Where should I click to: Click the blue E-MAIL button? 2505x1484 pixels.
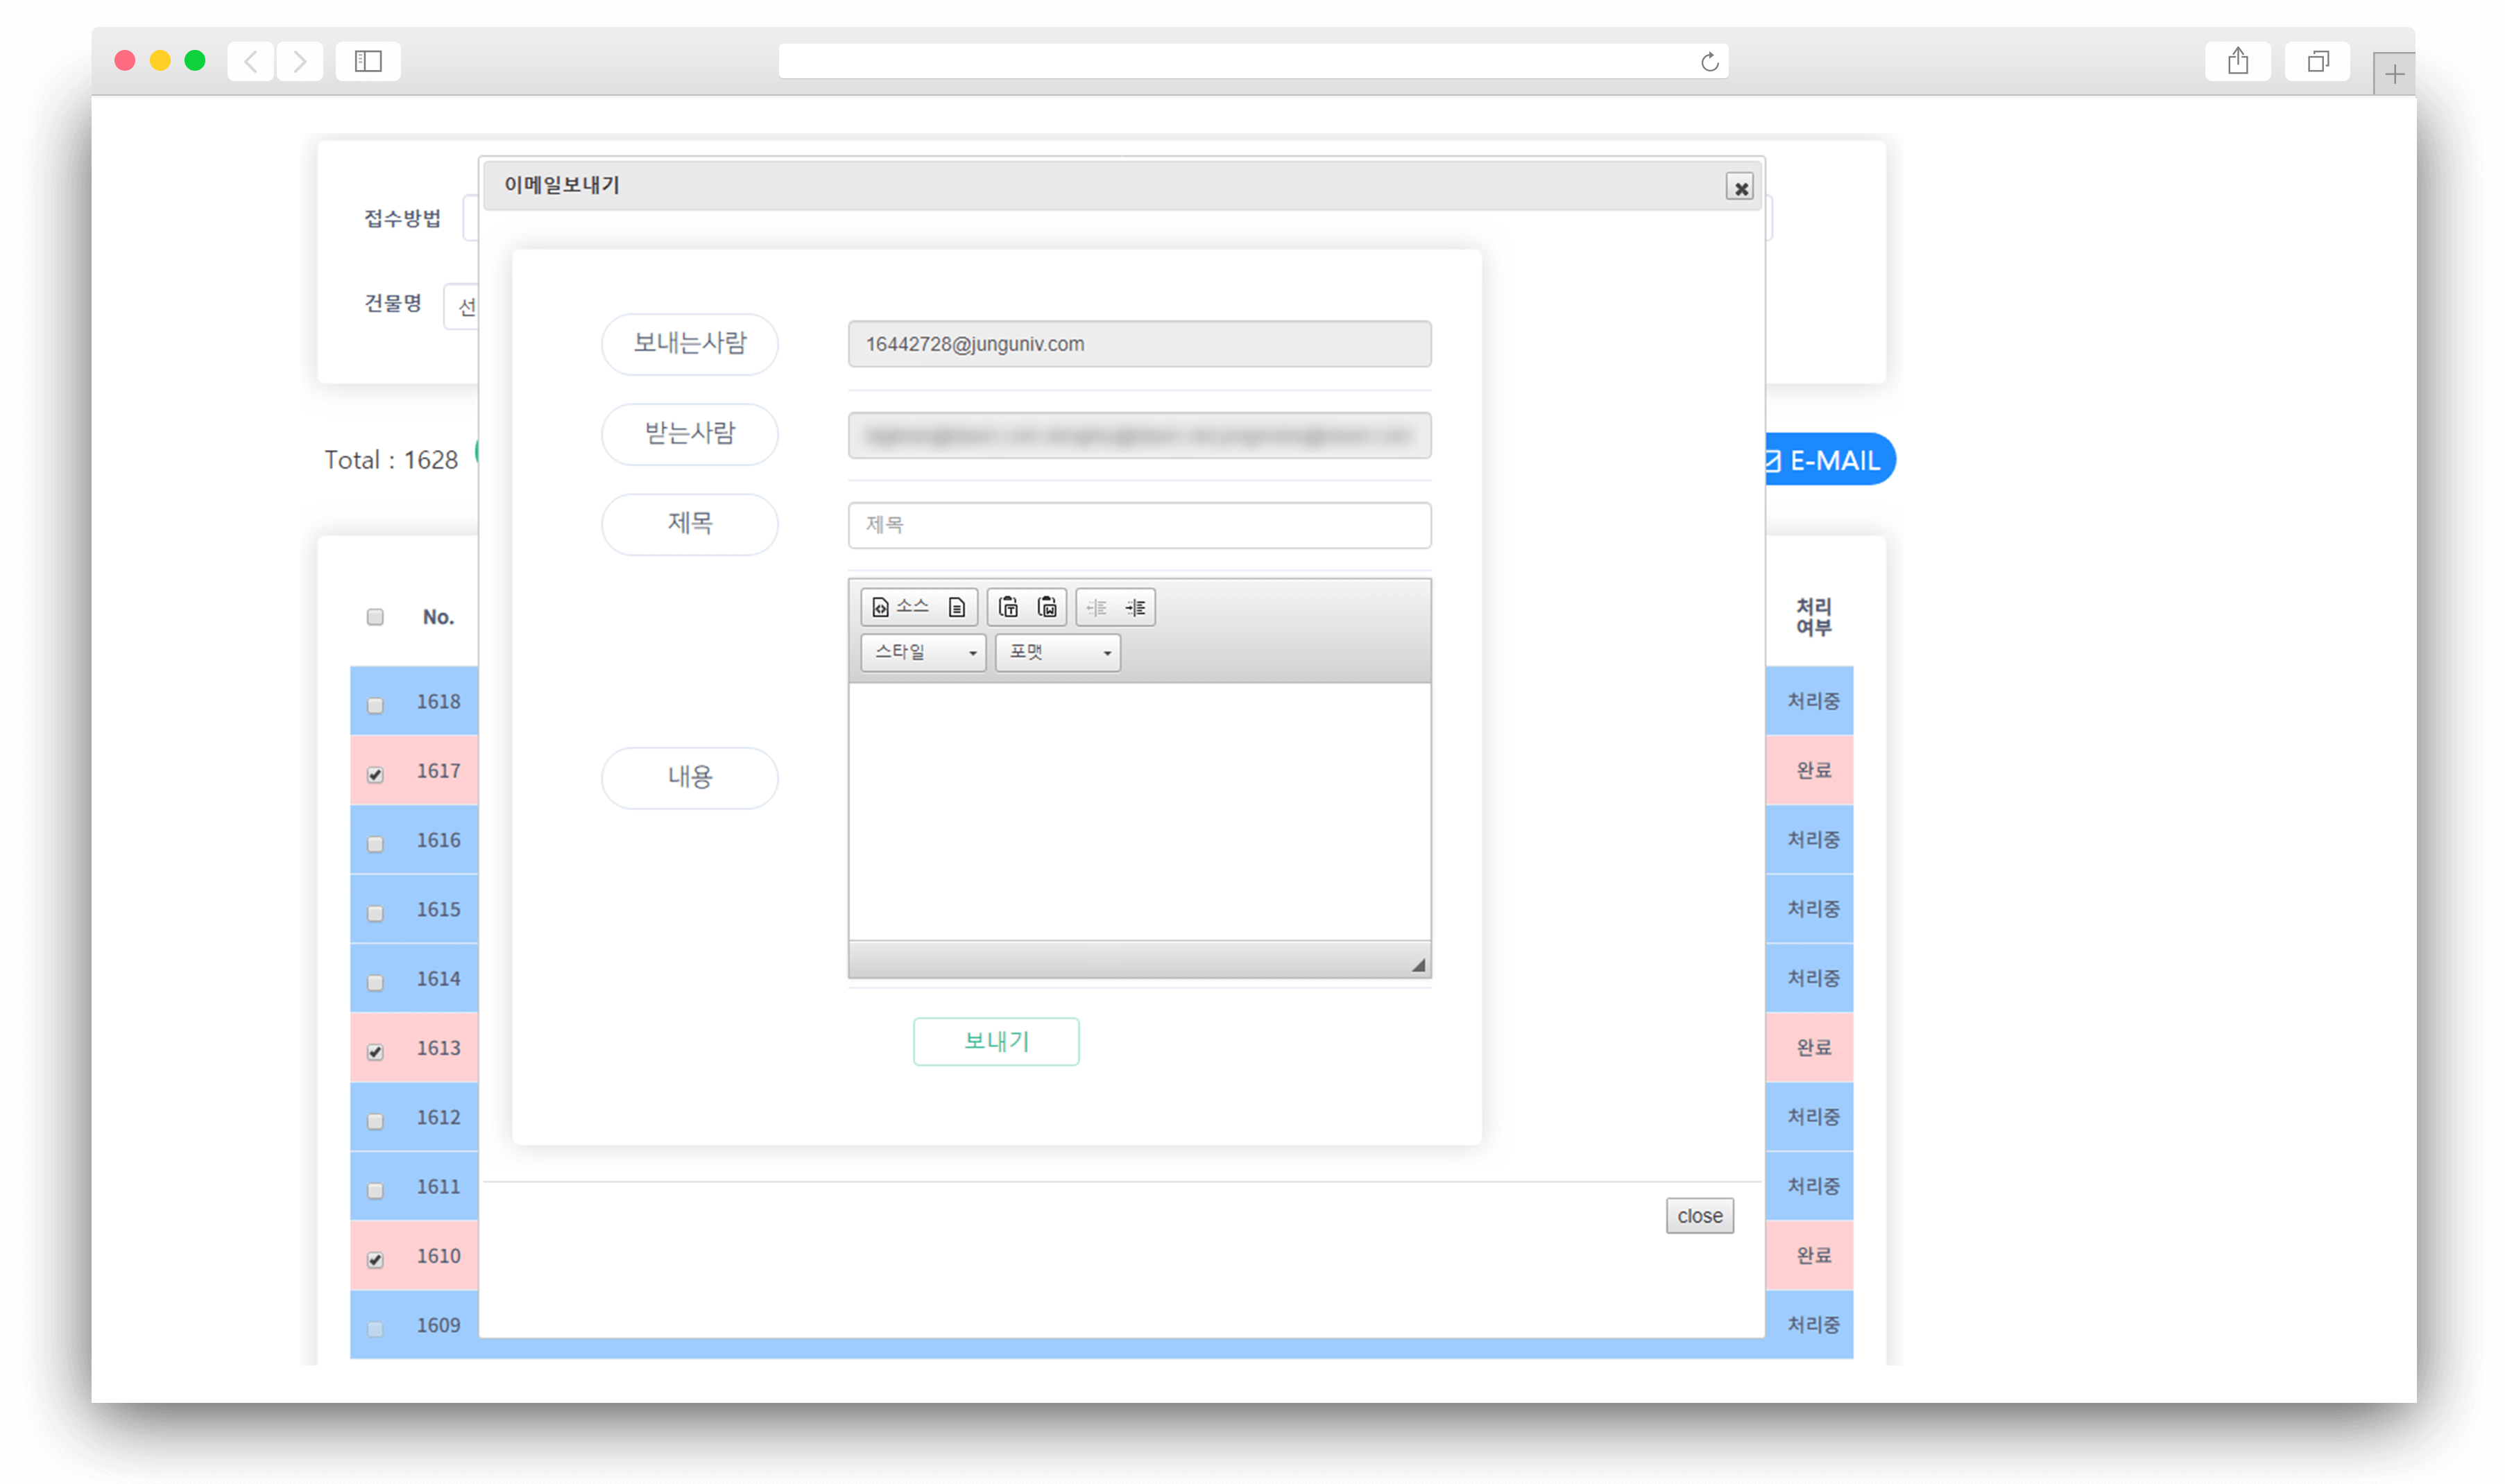point(1831,460)
